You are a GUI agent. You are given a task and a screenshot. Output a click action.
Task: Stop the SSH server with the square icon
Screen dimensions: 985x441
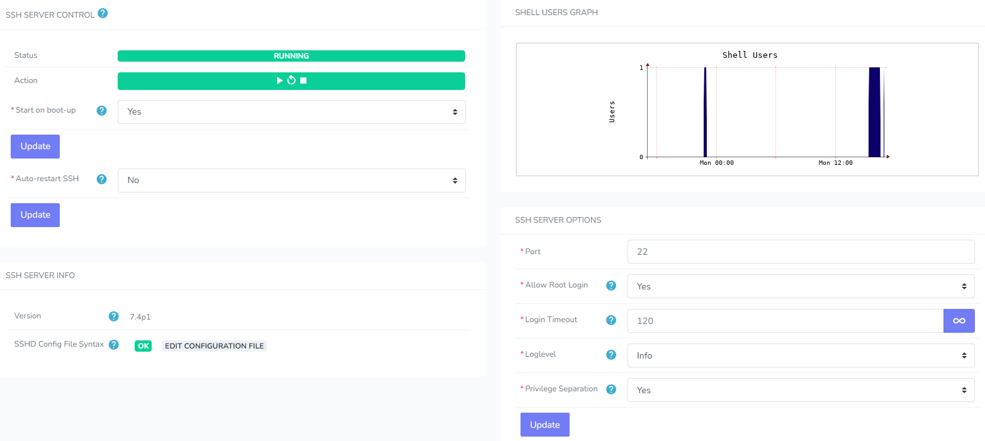303,81
